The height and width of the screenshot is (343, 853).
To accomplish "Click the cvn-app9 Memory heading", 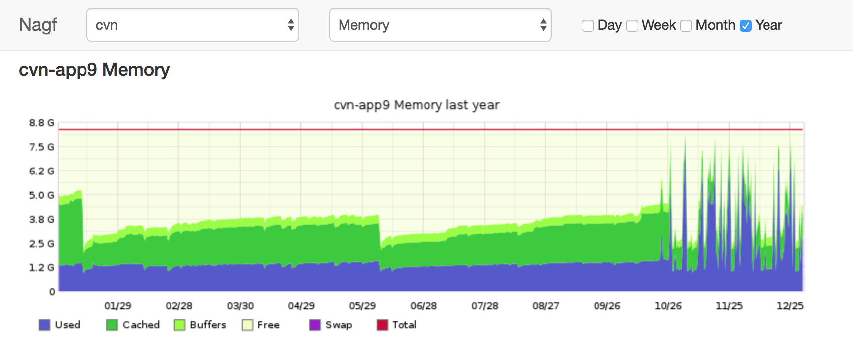I will 94,70.
